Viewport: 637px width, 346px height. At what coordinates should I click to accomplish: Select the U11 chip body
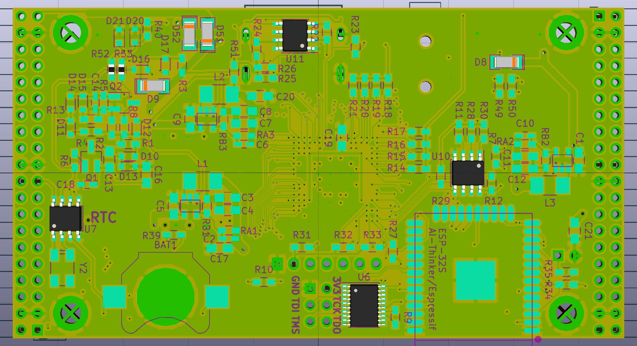click(295, 35)
